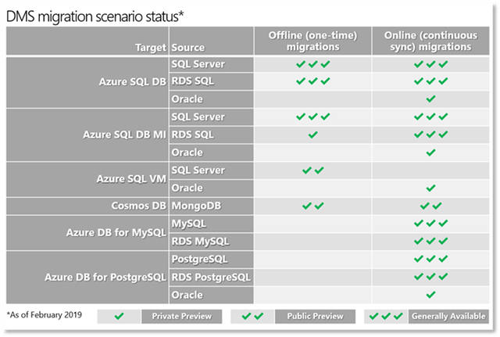Click the 'MySQL' source cell
Screen dimensions: 500x337
tap(212, 224)
